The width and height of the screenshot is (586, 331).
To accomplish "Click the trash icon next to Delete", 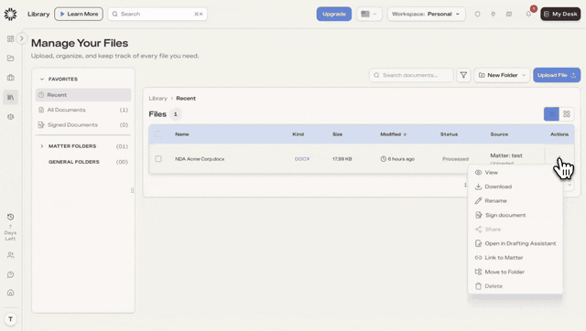I will 478,286.
